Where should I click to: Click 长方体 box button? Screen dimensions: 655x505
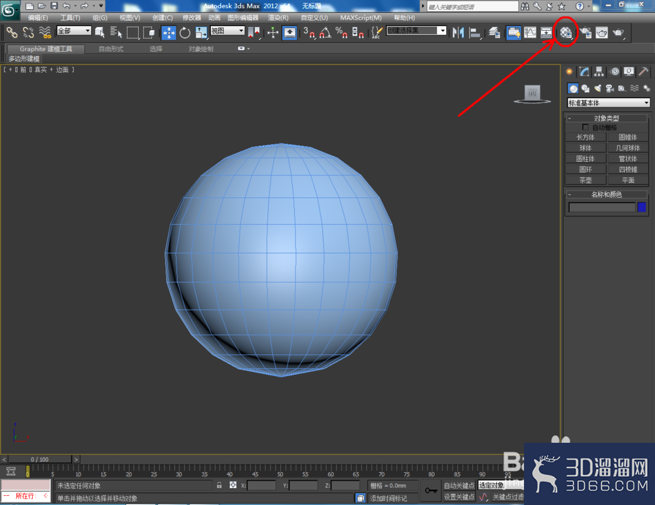click(585, 137)
